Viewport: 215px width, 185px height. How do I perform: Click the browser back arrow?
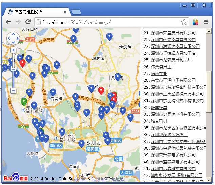8,22
